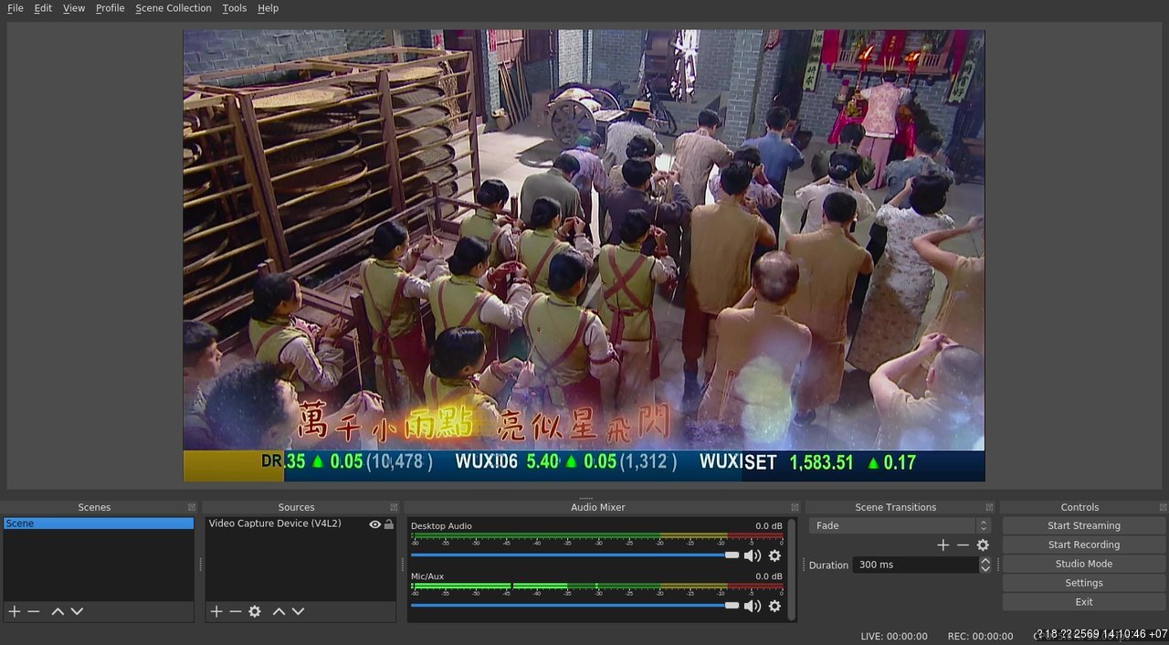Open the Scene Collection menu

[x=174, y=8]
